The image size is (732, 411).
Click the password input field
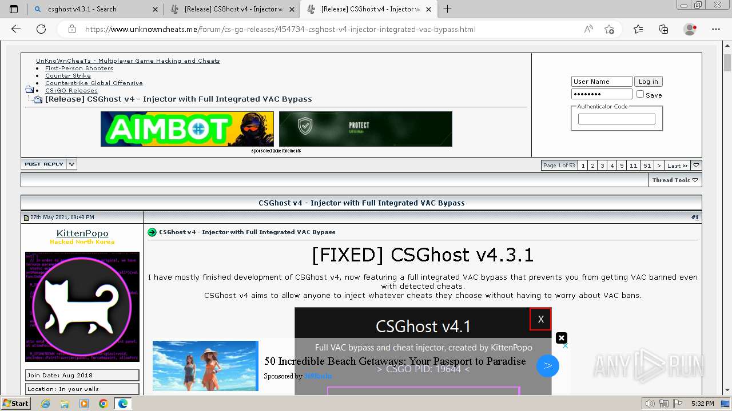coord(602,94)
